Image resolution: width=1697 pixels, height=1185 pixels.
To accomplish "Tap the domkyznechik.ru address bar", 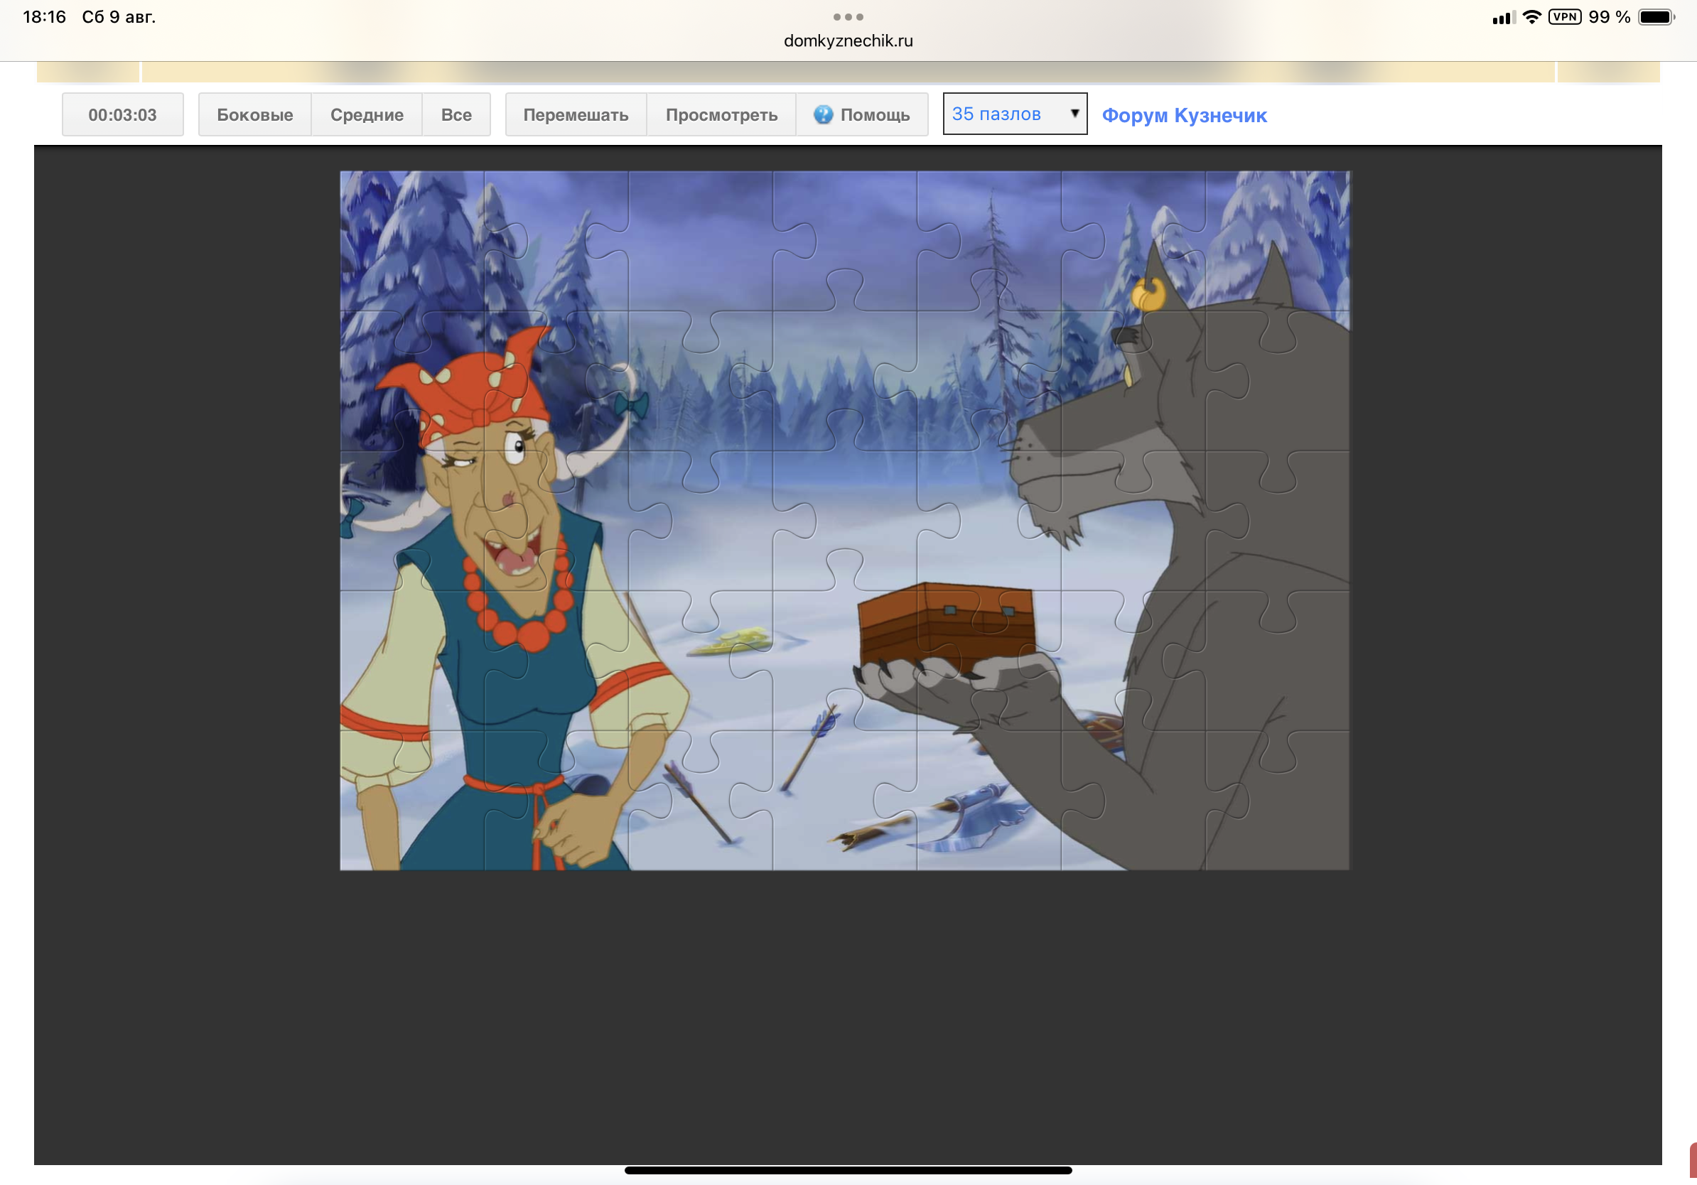I will coord(848,40).
